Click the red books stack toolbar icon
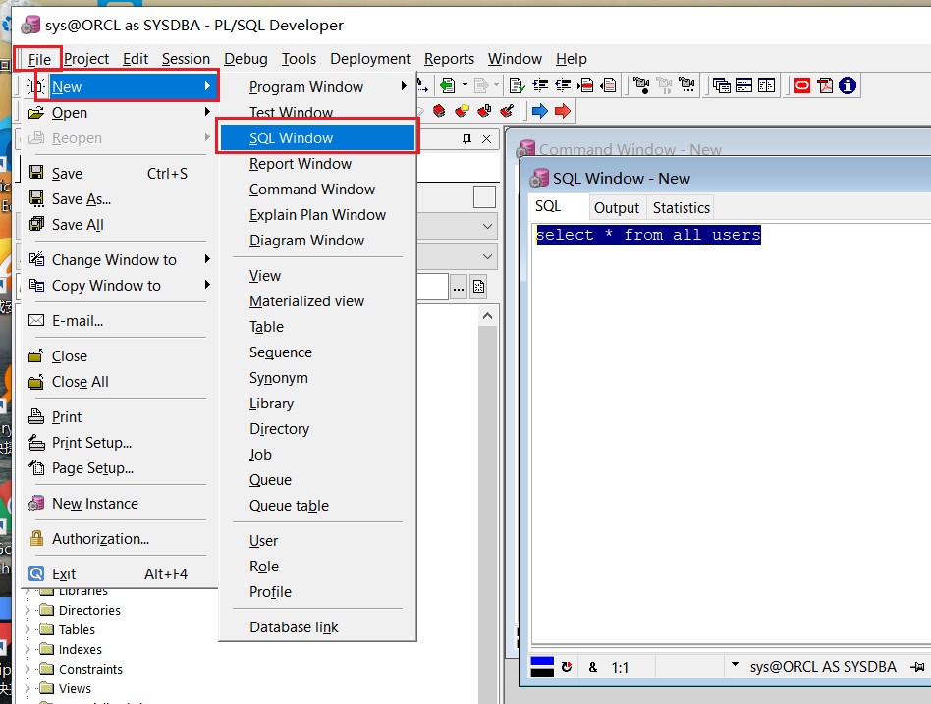This screenshot has width=931, height=704. click(439, 111)
